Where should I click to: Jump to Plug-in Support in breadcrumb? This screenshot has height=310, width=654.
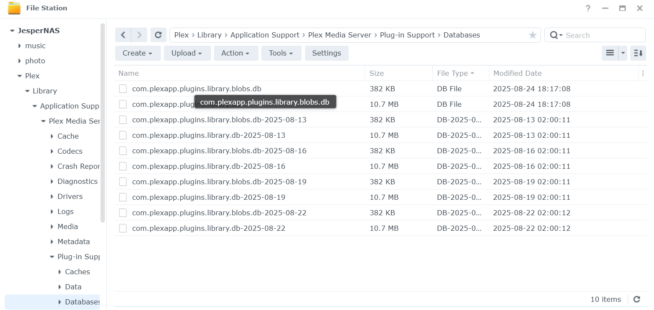point(407,35)
